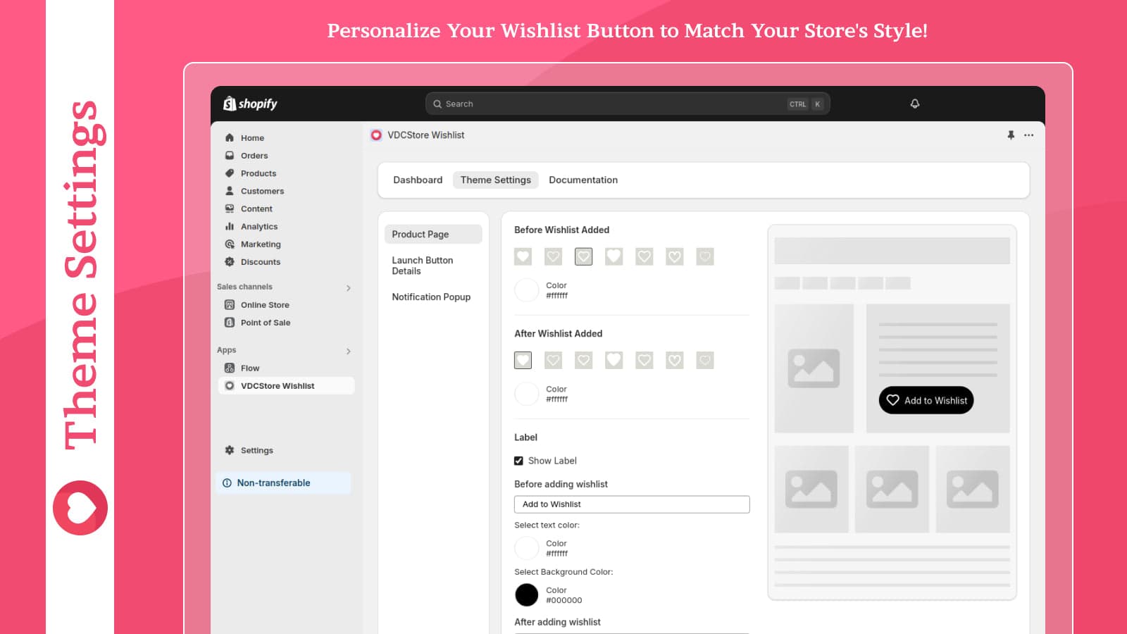Select first heart icon under Before Wishlist Added
1127x634 pixels.
point(523,257)
